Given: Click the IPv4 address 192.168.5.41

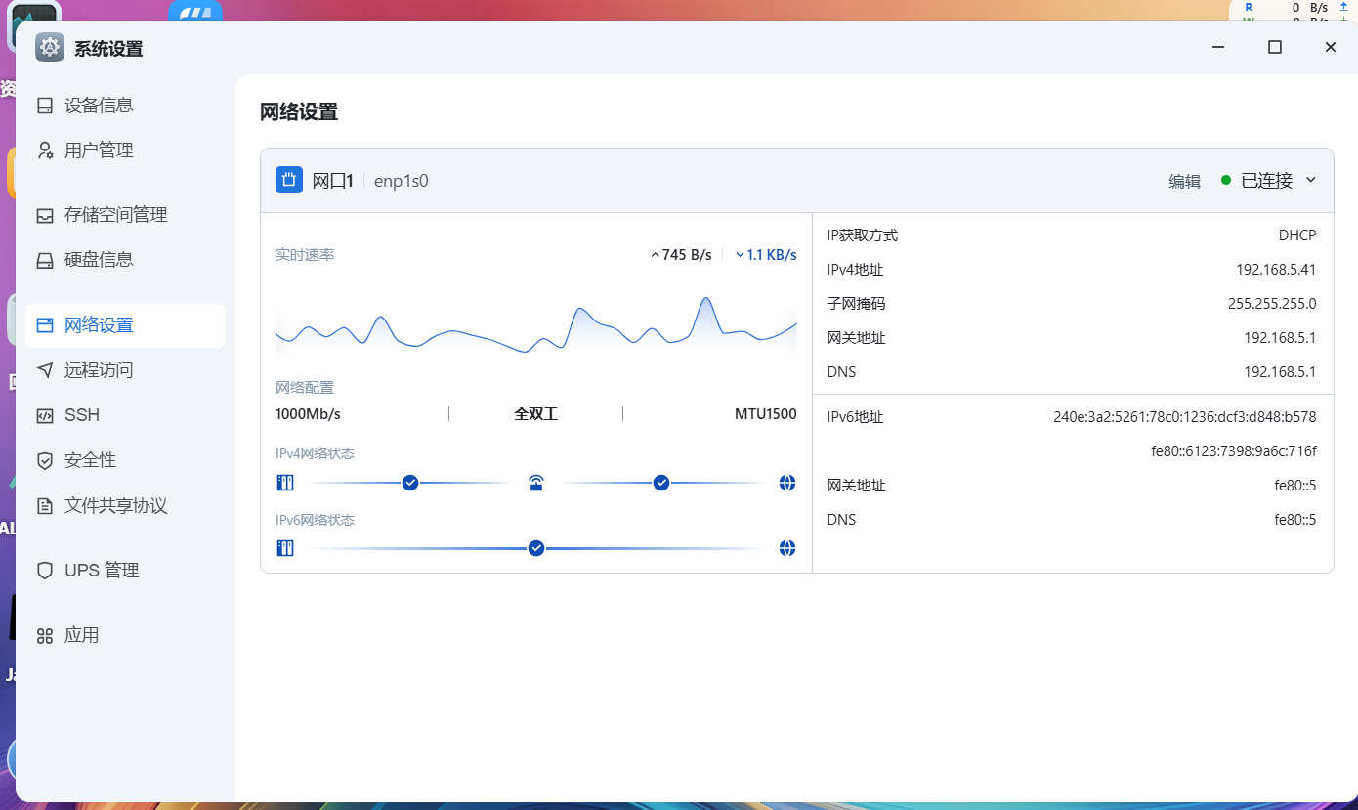Looking at the screenshot, I should [x=1276, y=270].
